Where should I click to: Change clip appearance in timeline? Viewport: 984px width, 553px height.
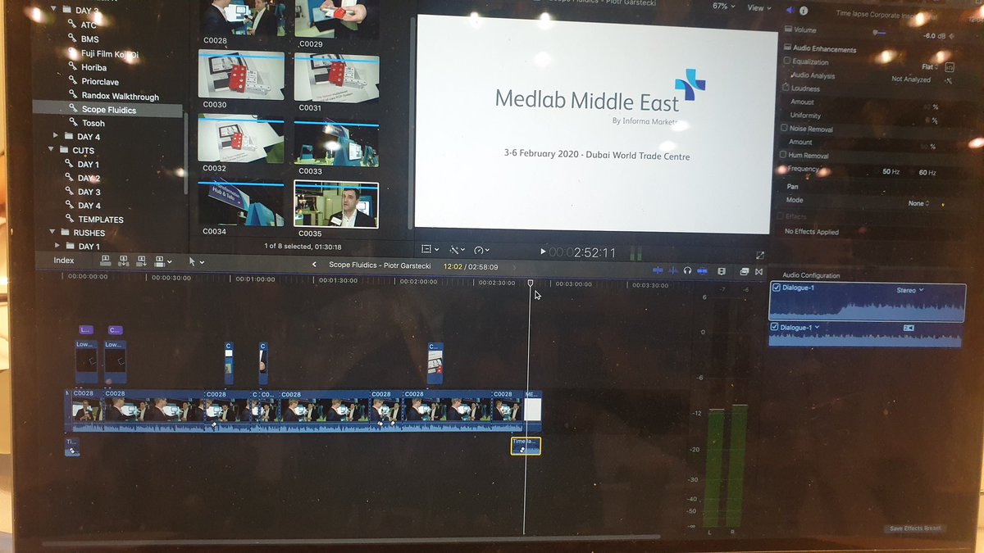[722, 270]
